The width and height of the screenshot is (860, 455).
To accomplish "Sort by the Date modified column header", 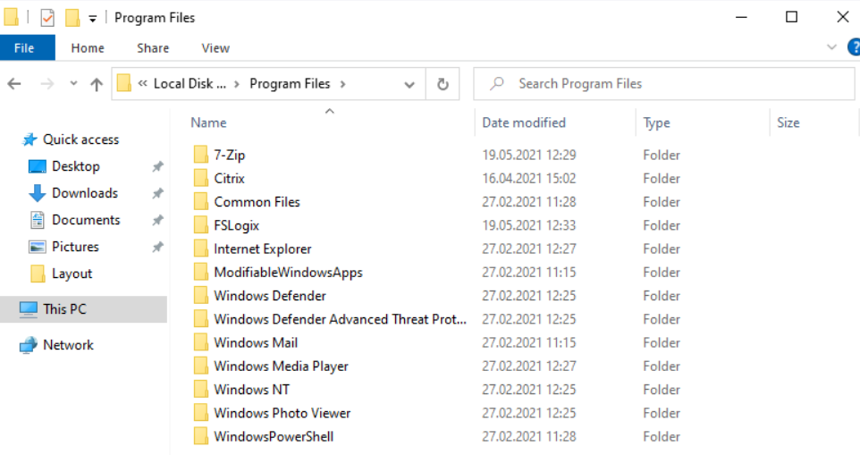I will point(524,122).
